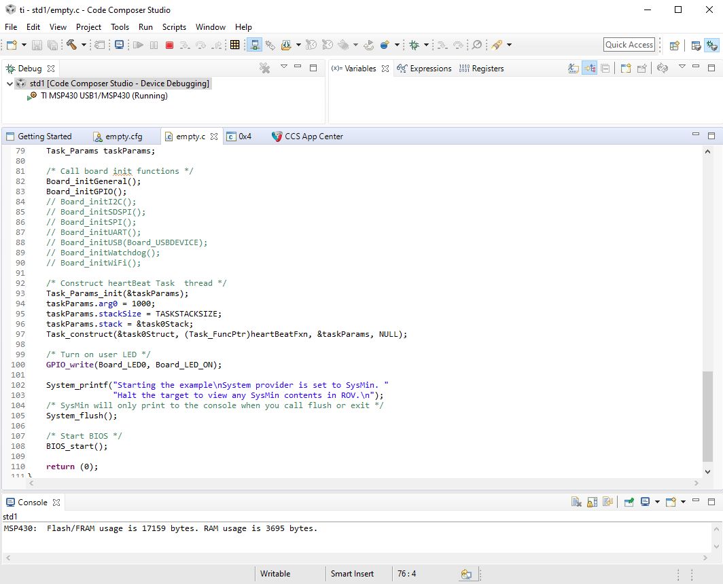Click Remove All Terminated Launches icon in Debug view
Viewport: 723px width, 584px height.
click(265, 68)
